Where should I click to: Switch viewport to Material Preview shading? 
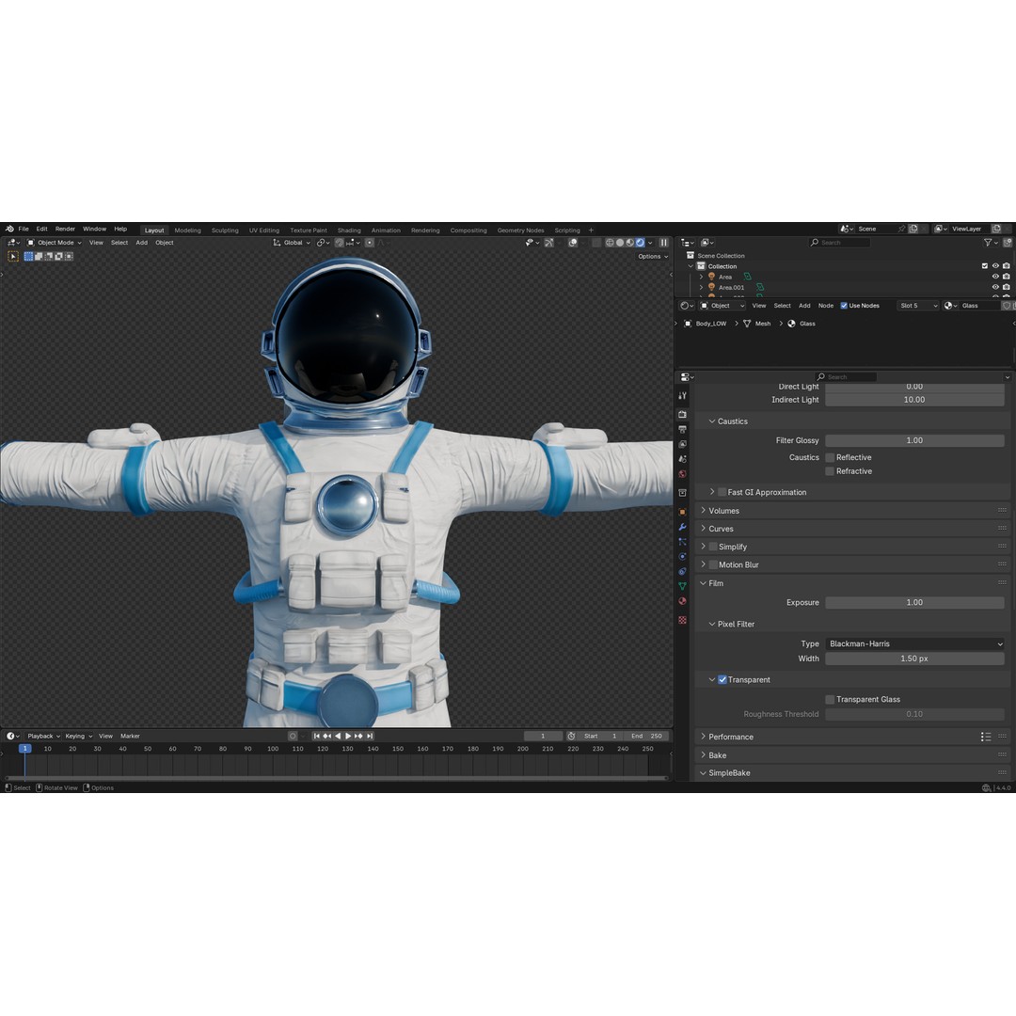[630, 242]
